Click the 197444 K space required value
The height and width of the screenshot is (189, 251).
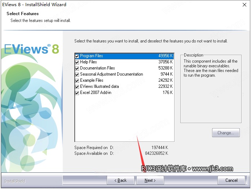tap(160, 148)
